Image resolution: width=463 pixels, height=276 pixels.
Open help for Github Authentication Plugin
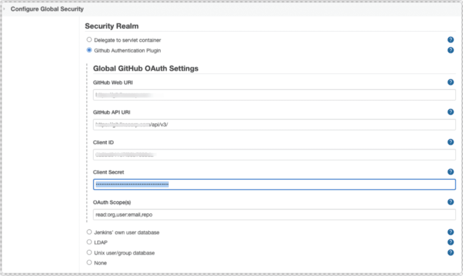[450, 50]
